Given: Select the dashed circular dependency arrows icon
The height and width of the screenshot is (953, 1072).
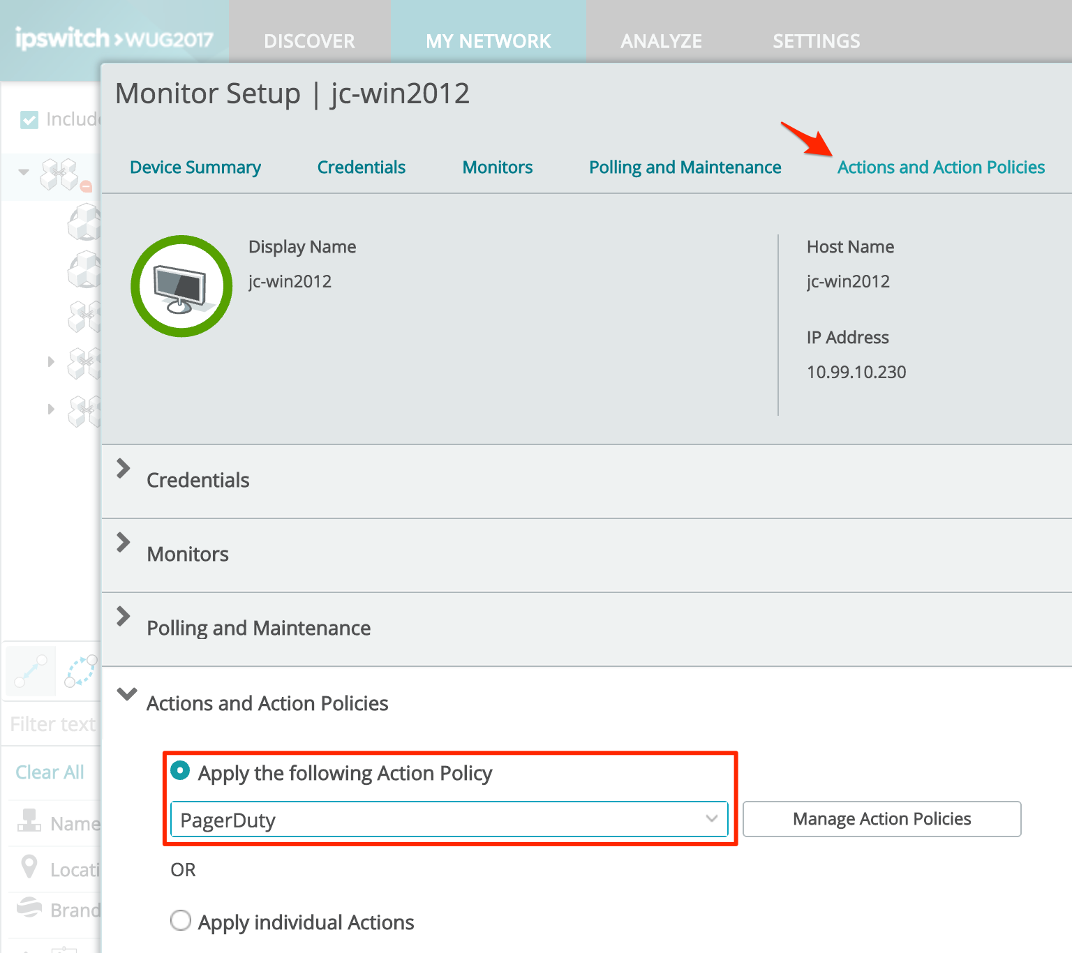Looking at the screenshot, I should click(80, 671).
